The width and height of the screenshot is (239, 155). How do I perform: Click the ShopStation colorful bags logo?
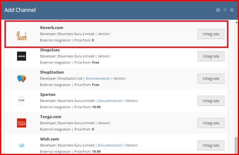pos(21,78)
